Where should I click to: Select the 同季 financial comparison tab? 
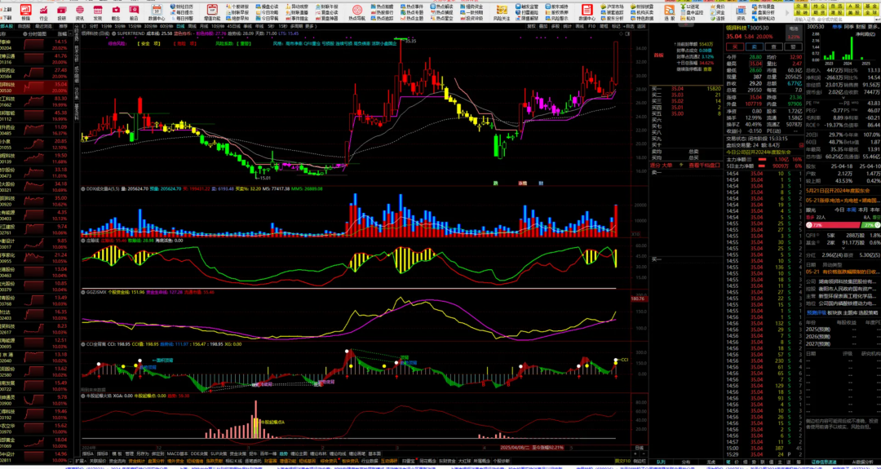coord(849,26)
